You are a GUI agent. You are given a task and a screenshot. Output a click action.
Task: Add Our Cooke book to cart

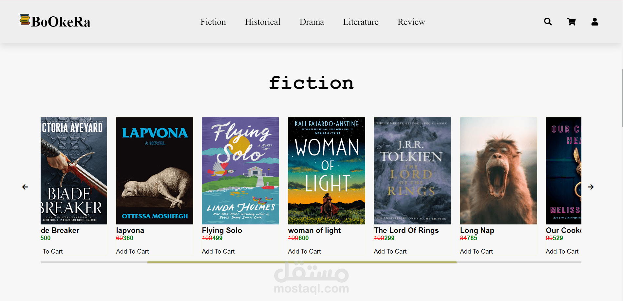[x=562, y=251]
